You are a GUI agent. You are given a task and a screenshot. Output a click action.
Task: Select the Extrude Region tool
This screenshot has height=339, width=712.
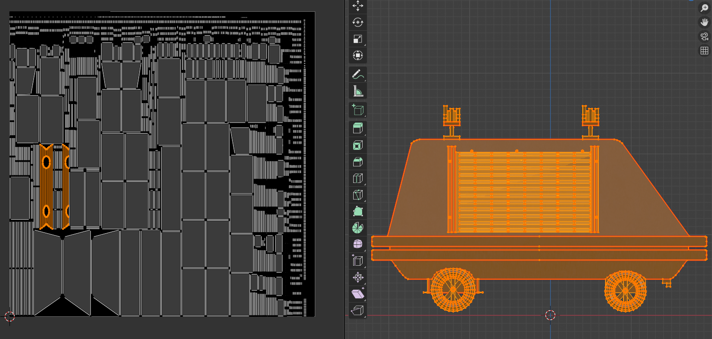[358, 129]
